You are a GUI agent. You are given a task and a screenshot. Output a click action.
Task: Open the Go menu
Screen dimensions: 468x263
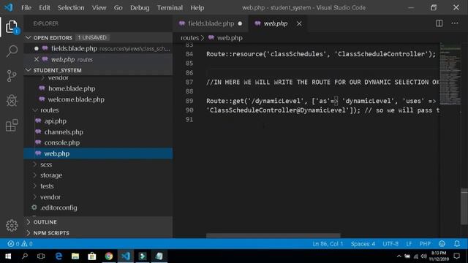(x=118, y=8)
